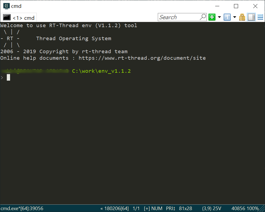265x212 pixels.
Task: Create a new console with the green plus
Action: 212,17
